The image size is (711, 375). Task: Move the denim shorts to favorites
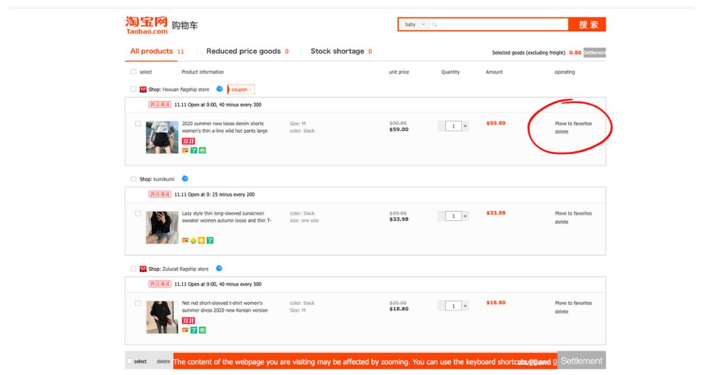573,124
